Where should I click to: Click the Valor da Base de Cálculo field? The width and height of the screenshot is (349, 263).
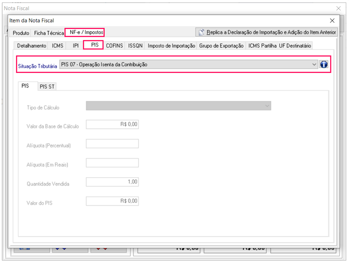(x=112, y=125)
